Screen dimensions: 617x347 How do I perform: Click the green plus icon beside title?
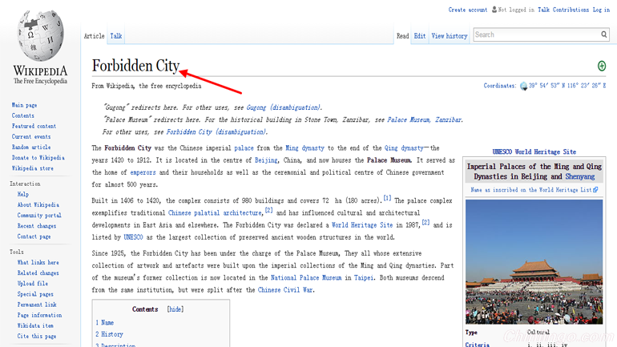[602, 66]
